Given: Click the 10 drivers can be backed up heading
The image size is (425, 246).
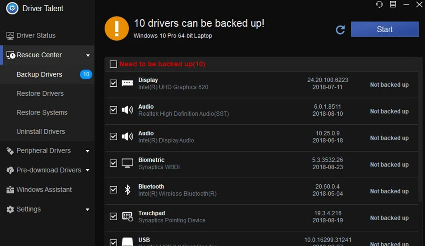Looking at the screenshot, I should 199,23.
